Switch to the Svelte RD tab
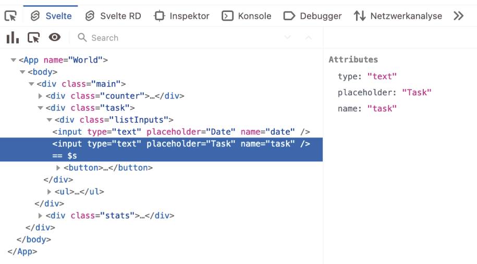This screenshot has width=477, height=264. click(113, 16)
